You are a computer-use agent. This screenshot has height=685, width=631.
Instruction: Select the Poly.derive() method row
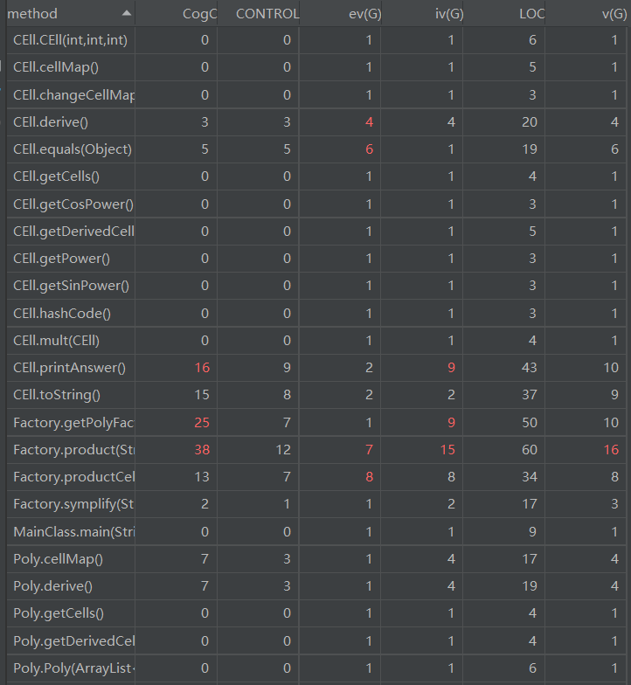(316, 585)
